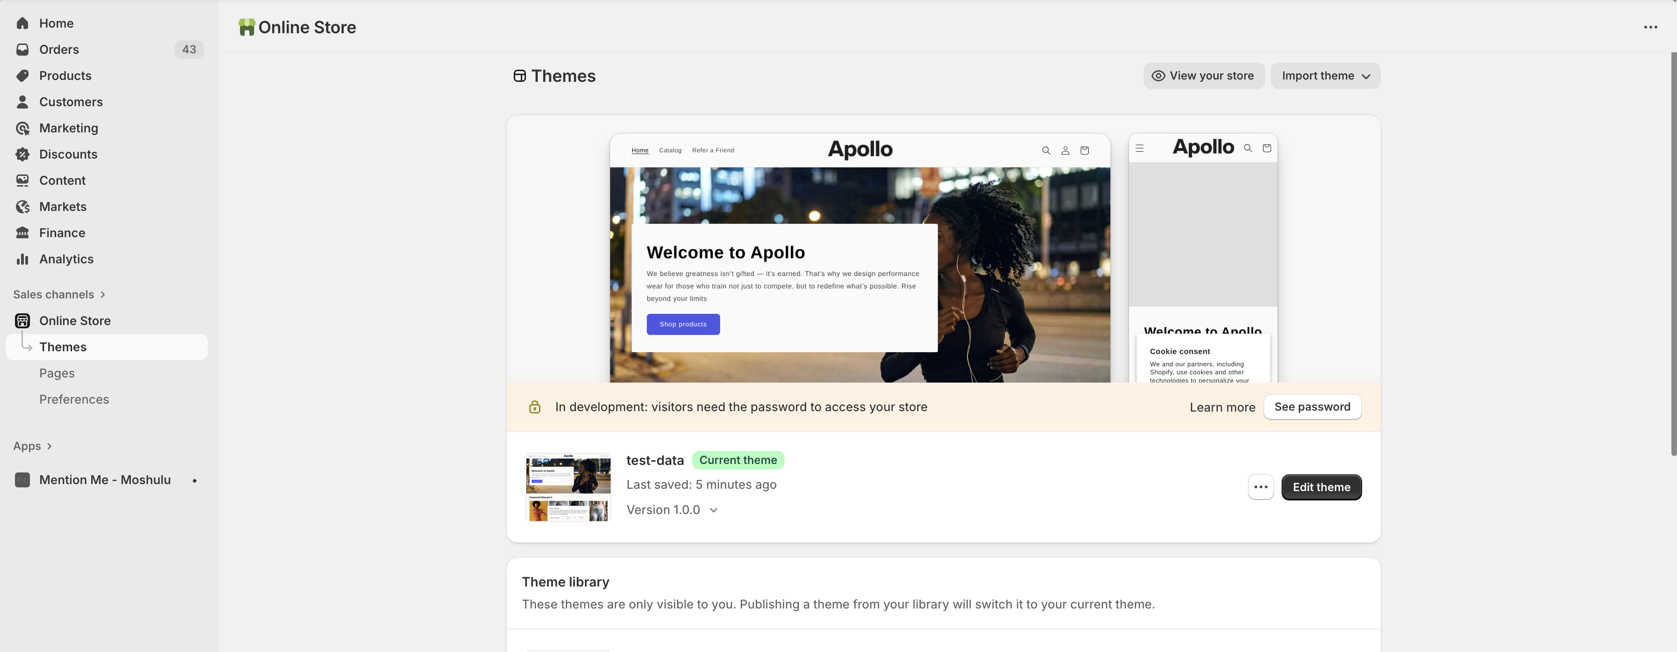This screenshot has width=1677, height=652.
Task: Switch to the Pages section
Action: click(57, 373)
